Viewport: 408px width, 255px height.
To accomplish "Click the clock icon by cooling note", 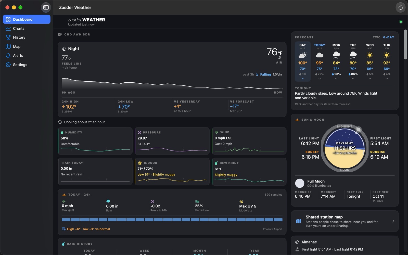I will point(60,122).
